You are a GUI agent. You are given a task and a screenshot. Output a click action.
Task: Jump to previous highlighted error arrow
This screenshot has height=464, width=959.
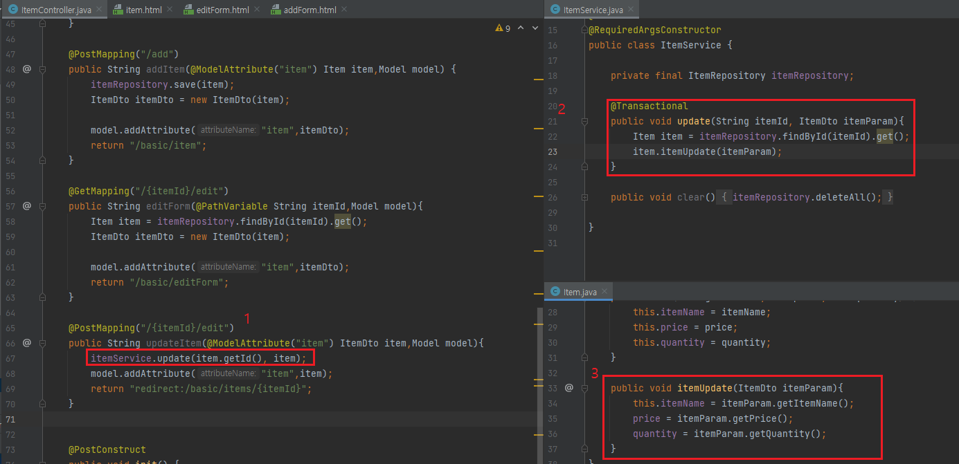click(x=521, y=28)
